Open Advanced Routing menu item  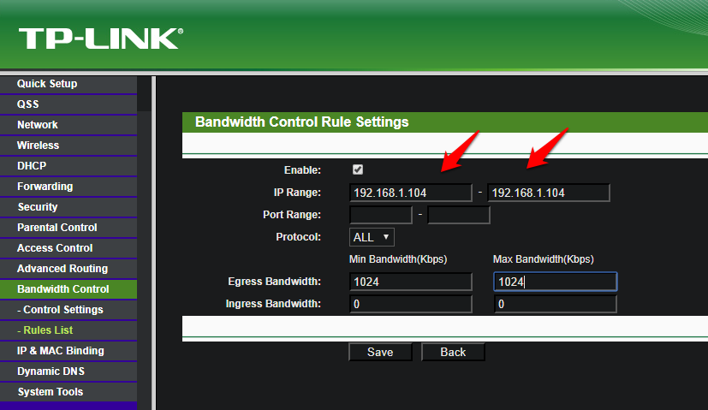pyautogui.click(x=68, y=269)
